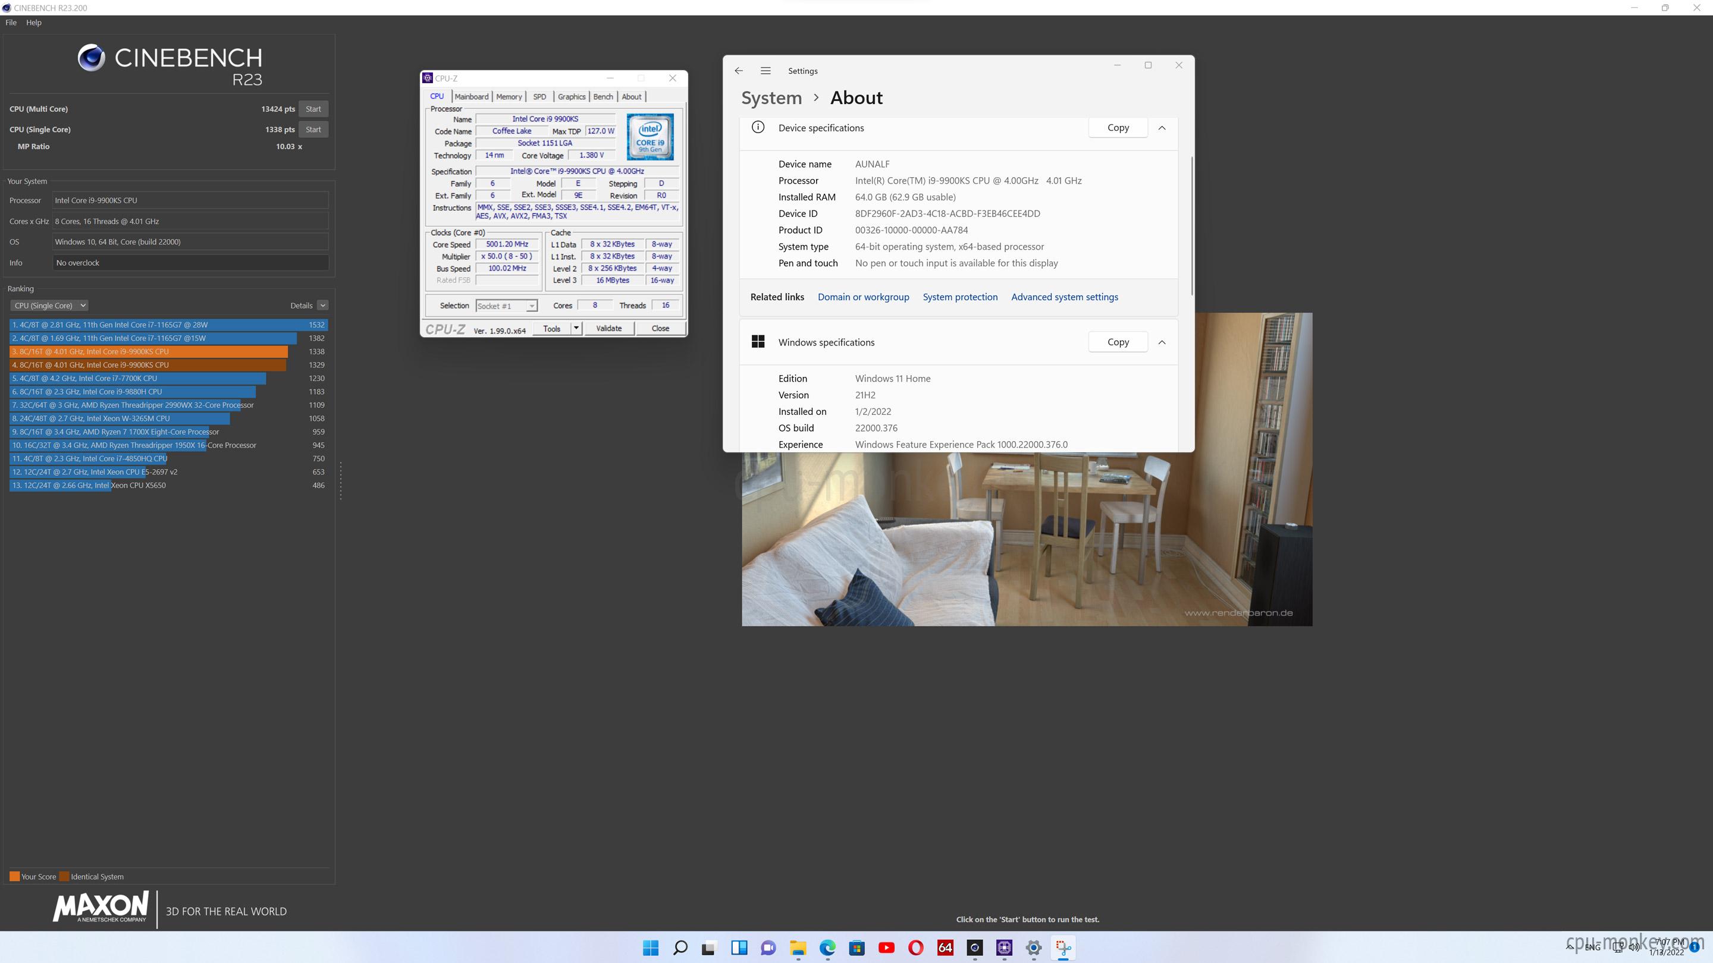Viewport: 1713px width, 963px height.
Task: Click the Windows specifications logo icon
Action: (x=758, y=342)
